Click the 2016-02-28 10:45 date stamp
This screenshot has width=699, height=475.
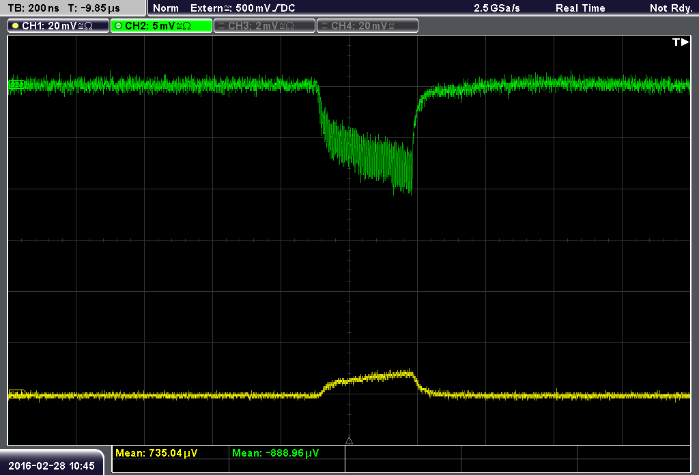[52, 465]
